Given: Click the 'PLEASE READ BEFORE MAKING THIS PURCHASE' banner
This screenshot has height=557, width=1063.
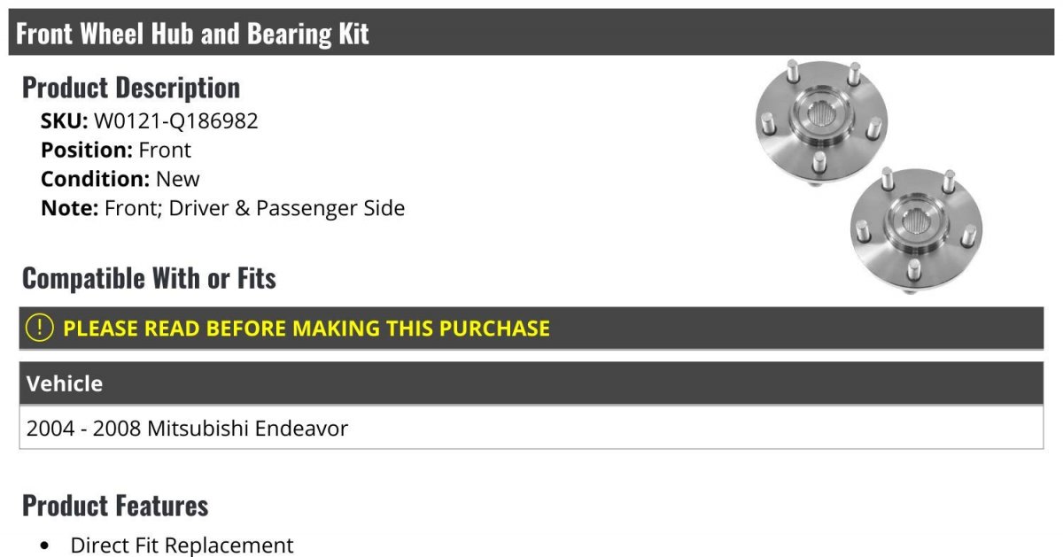Looking at the screenshot, I should click(x=531, y=328).
